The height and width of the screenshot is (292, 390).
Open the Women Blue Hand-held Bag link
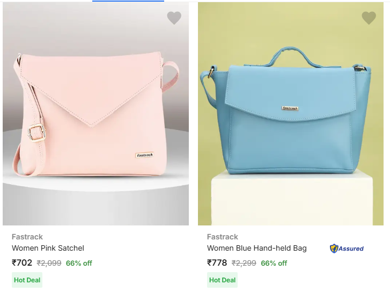point(256,248)
